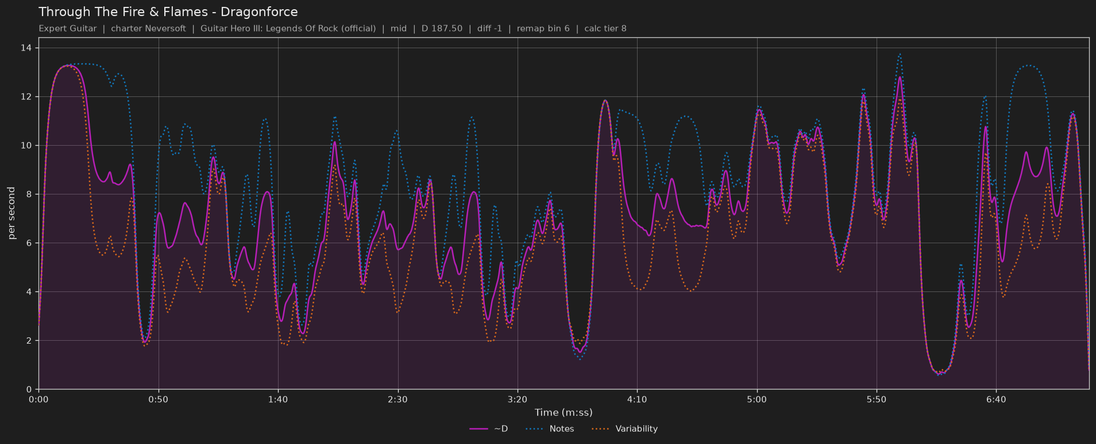Click "charter Neversoft" in the subtitle
This screenshot has height=444, width=1096.
click(148, 29)
